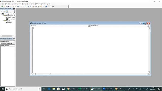Maximize the Book1 - Module1 code window
The image size is (162, 91).
(145, 23)
